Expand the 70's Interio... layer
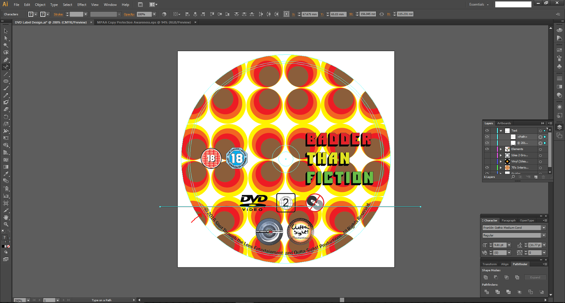This screenshot has height=303, width=565. point(501,168)
